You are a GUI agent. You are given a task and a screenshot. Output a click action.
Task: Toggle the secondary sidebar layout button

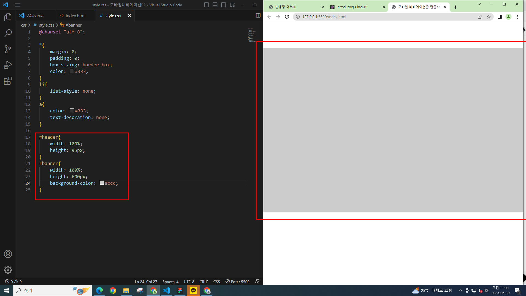point(224,5)
